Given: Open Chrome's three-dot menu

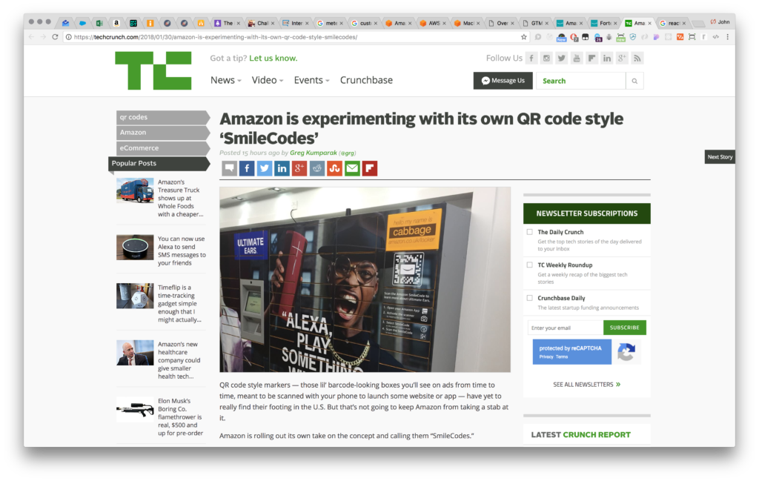Looking at the screenshot, I should pyautogui.click(x=728, y=37).
